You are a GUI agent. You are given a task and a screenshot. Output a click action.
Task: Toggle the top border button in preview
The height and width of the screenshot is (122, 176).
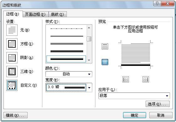105,46
